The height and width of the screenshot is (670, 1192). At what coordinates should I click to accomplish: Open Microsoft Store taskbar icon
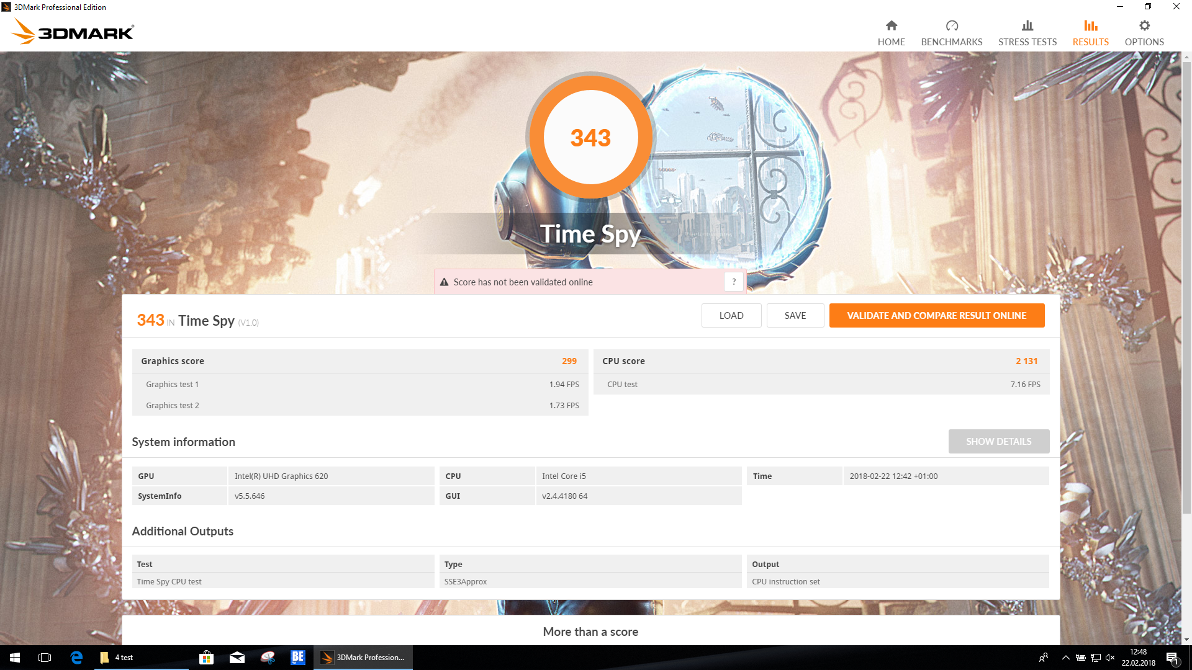[x=206, y=658]
